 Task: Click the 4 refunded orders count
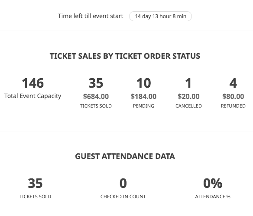click(233, 83)
